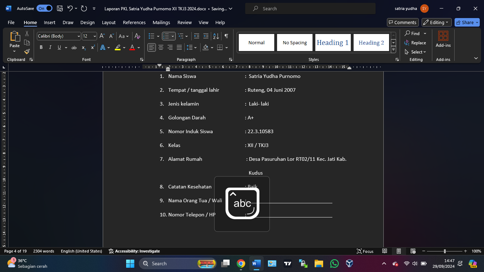
Task: Open the Select dropdown in Editing
Action: pos(416,52)
